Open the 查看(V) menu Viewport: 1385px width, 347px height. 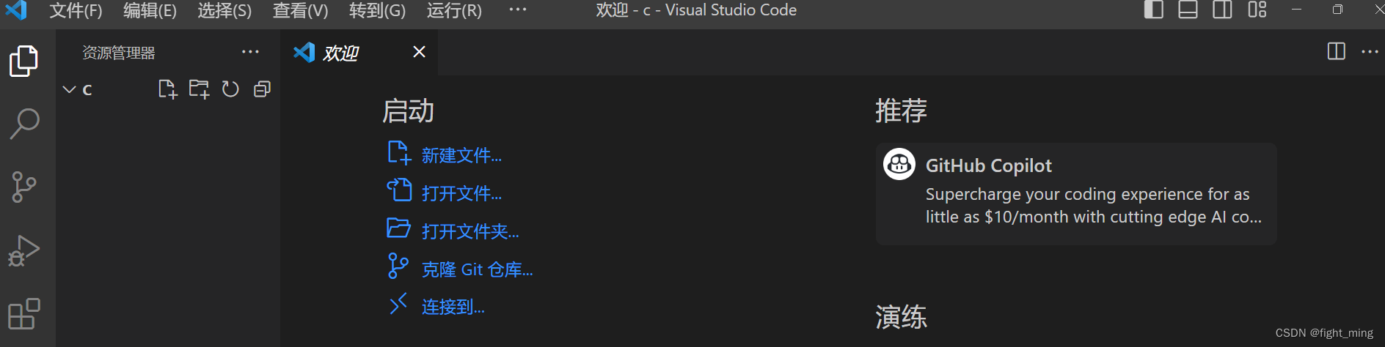coord(301,10)
